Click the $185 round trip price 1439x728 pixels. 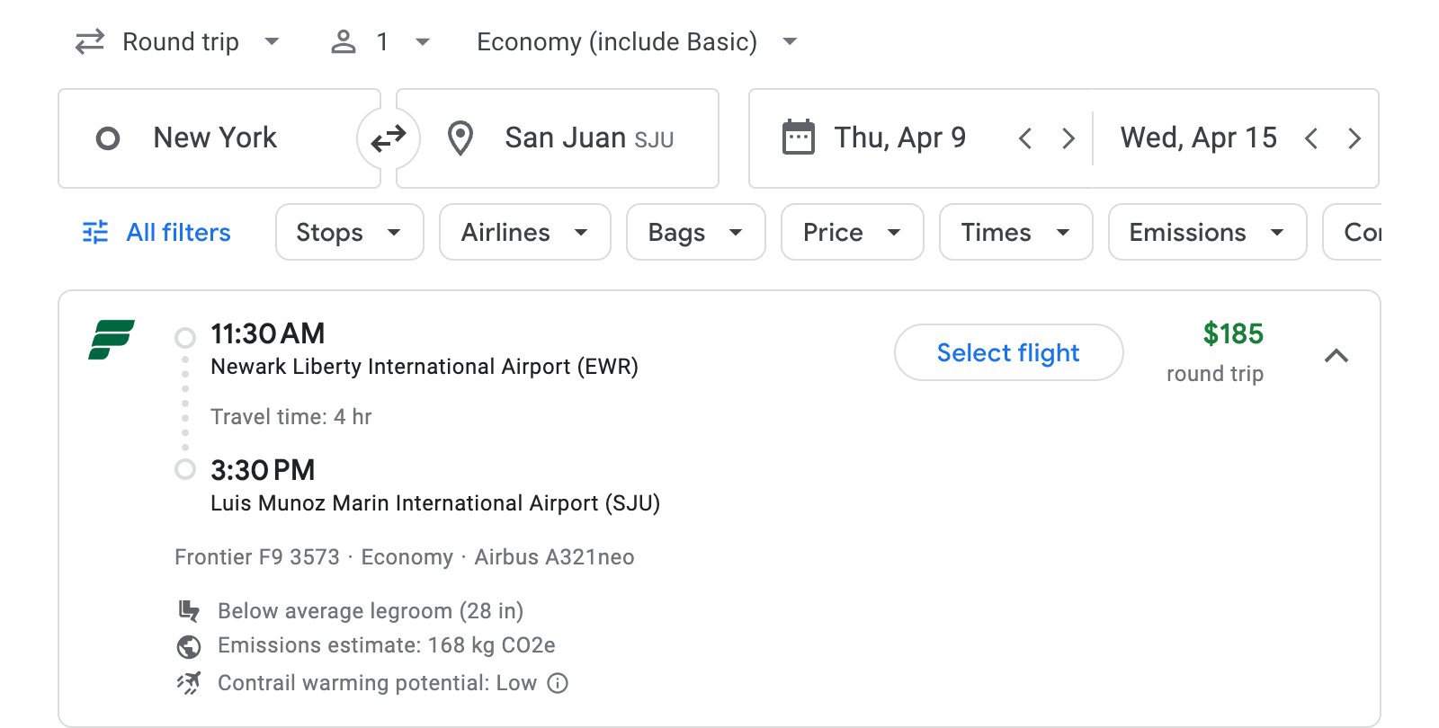1233,333
